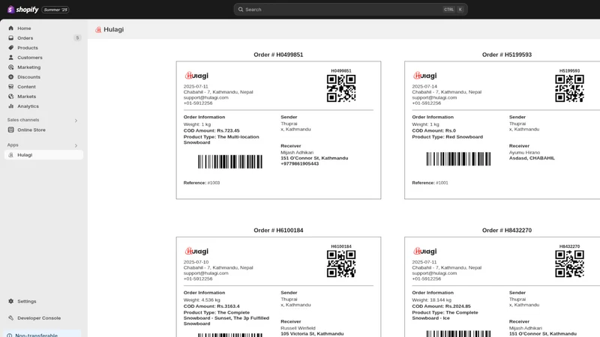
Task: Click the Home icon in sidebar
Action: 10,28
